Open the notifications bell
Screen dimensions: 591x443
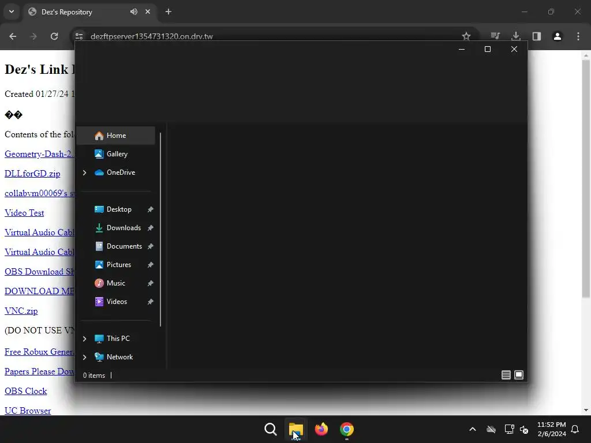(575, 429)
